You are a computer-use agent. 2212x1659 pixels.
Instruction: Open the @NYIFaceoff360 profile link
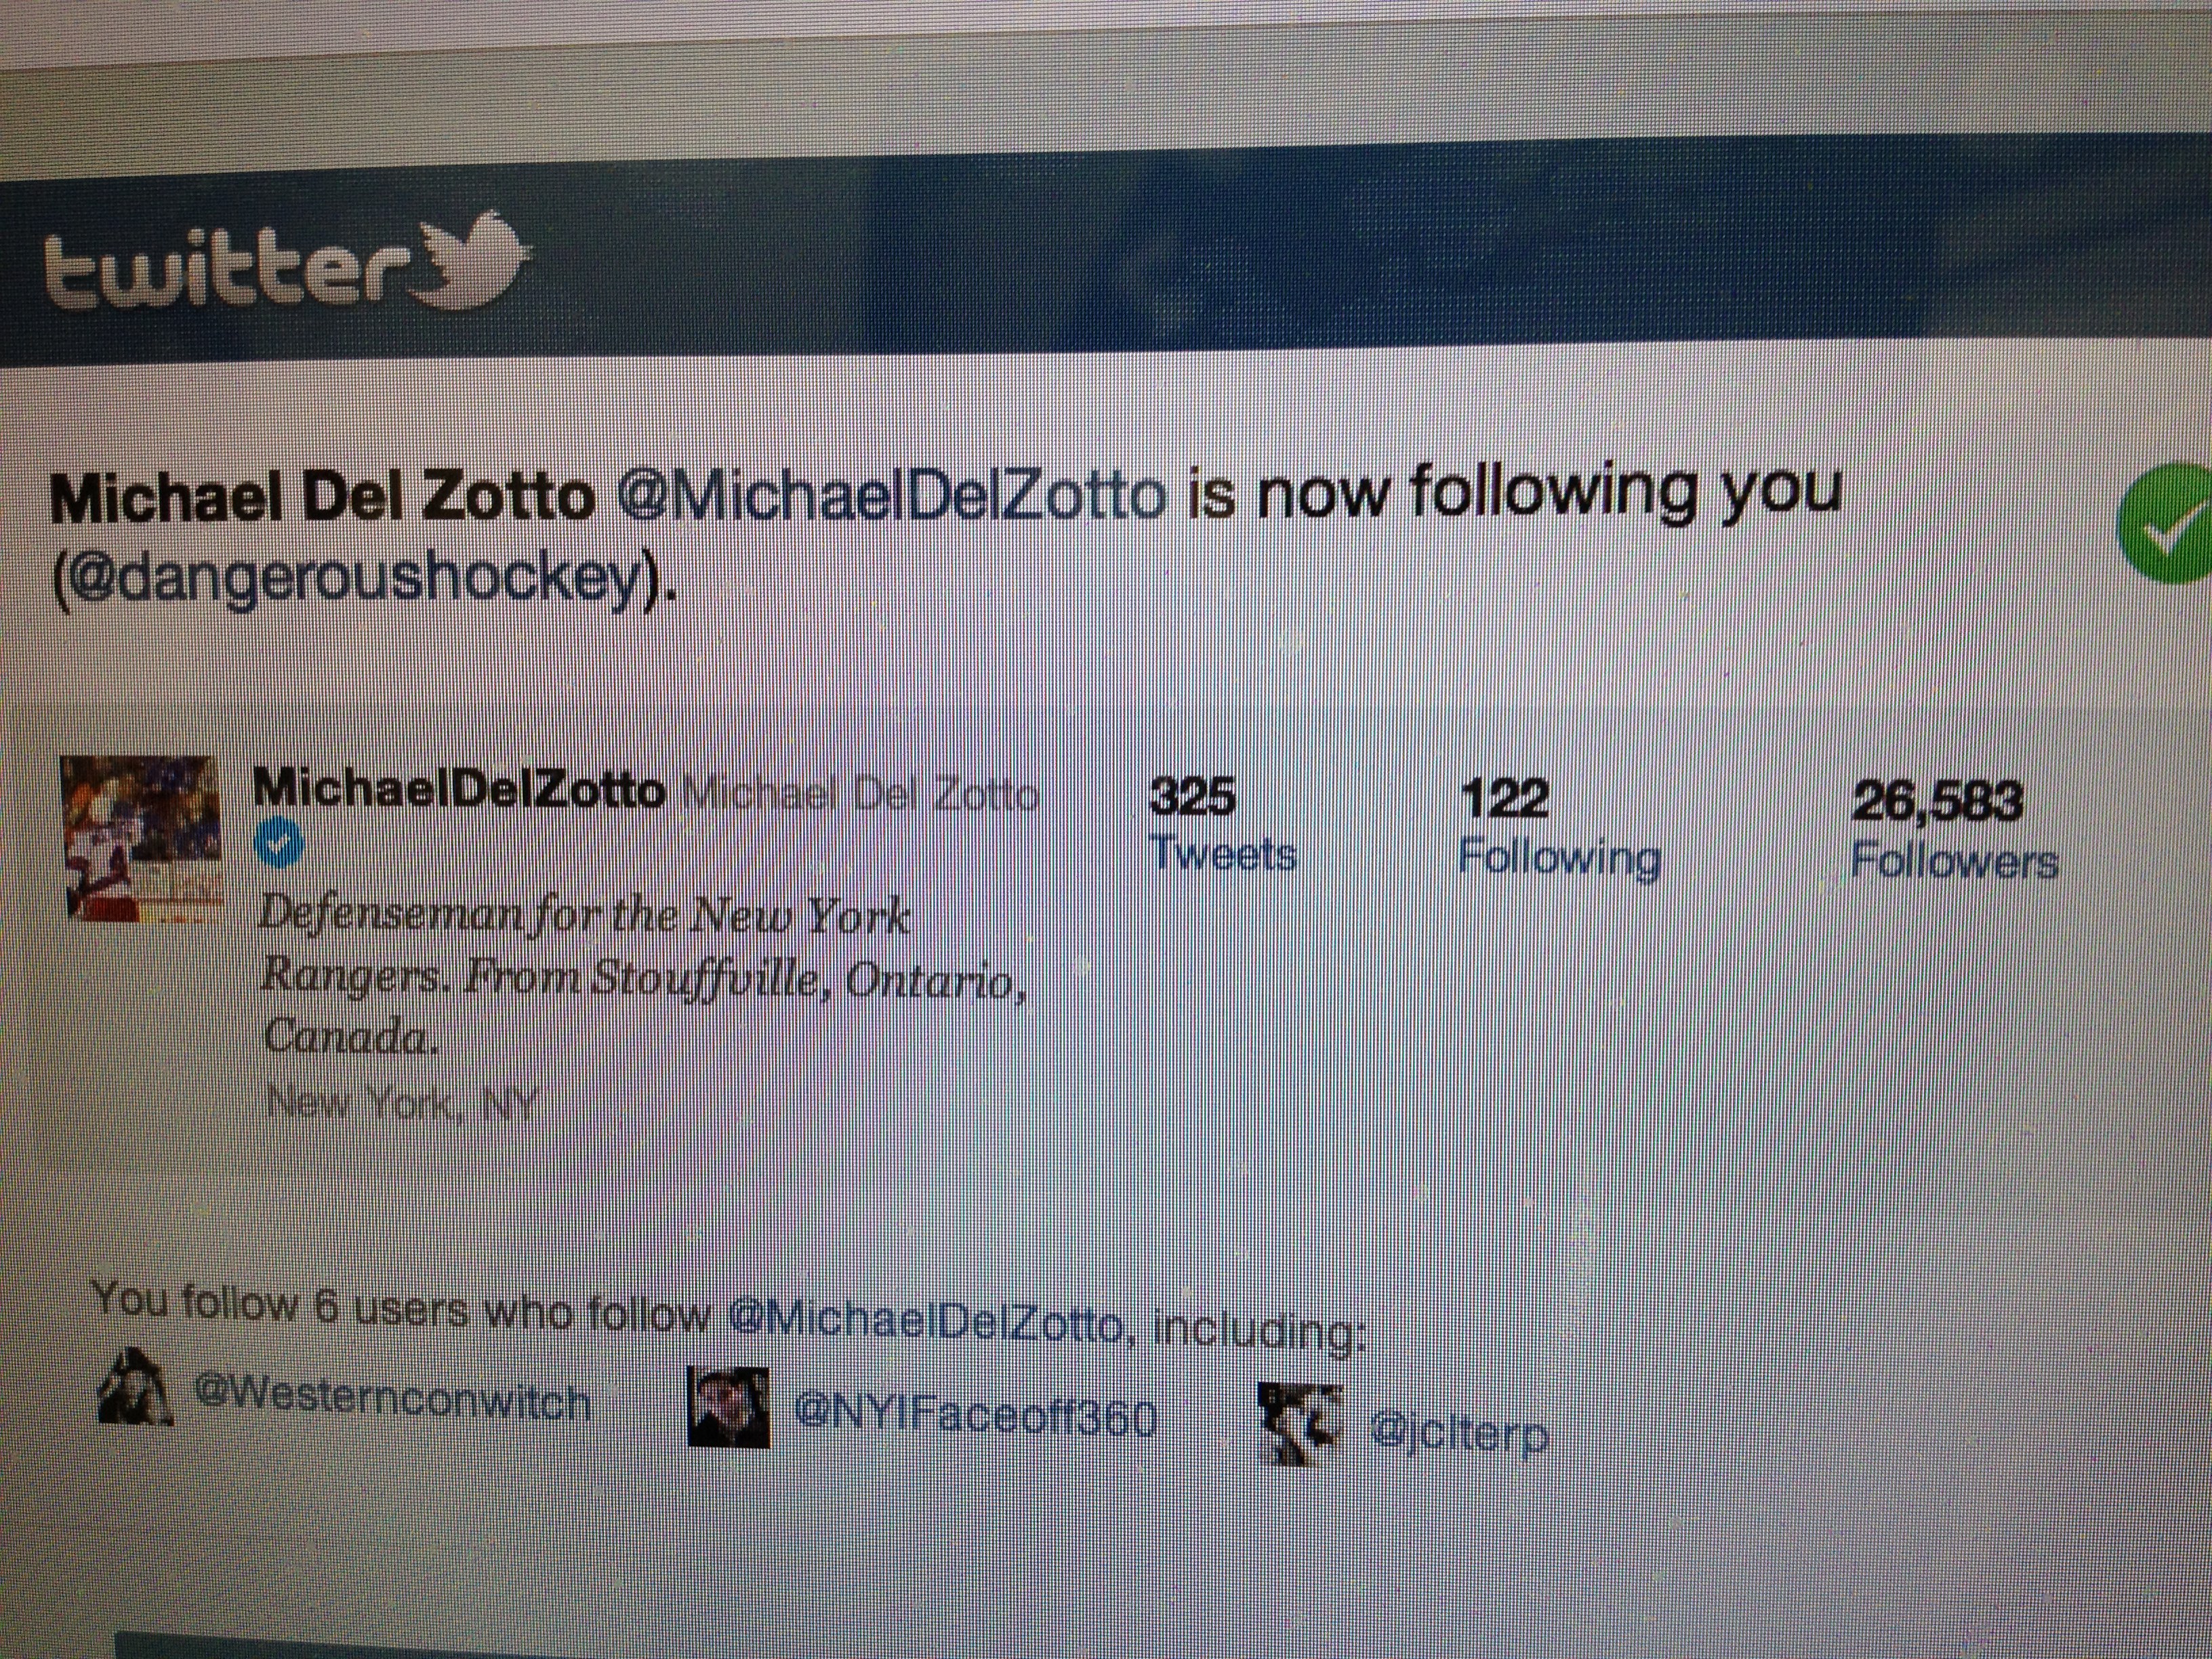976,1417
